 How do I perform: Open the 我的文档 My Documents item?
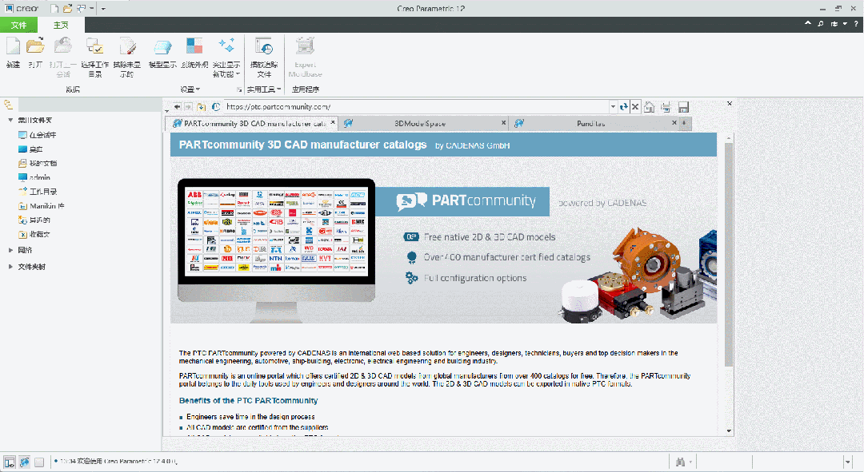tap(38, 164)
